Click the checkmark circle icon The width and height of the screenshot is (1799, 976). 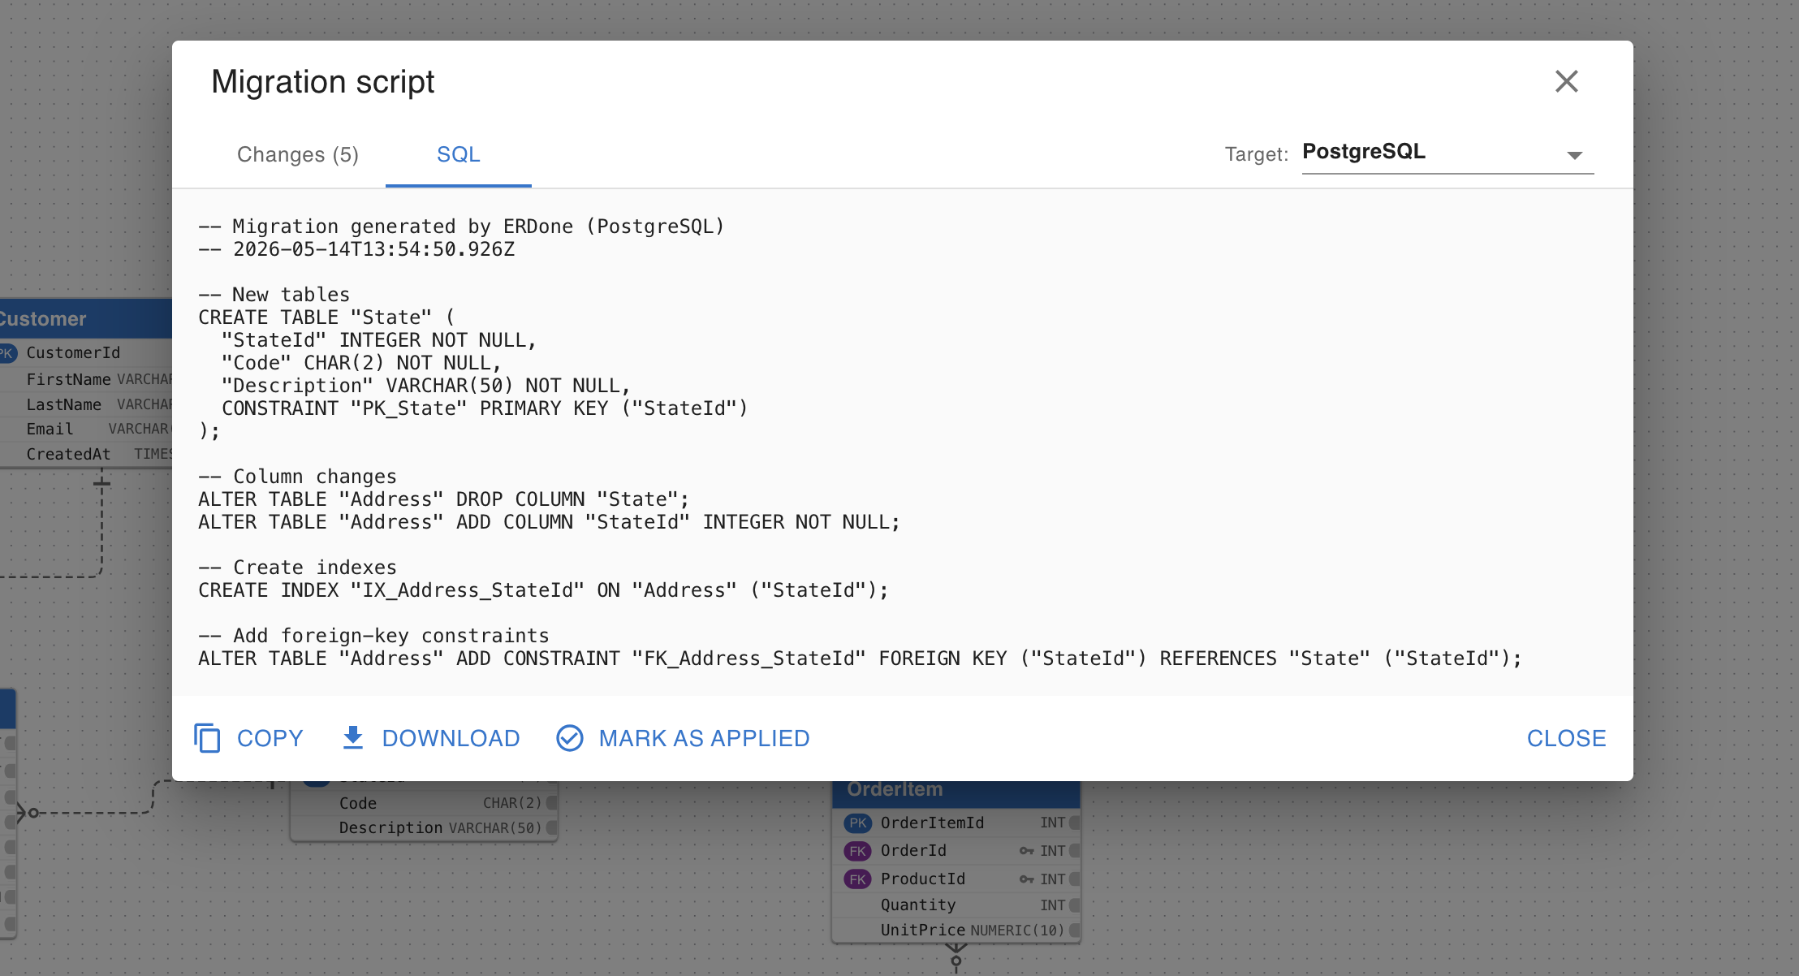pyautogui.click(x=570, y=738)
